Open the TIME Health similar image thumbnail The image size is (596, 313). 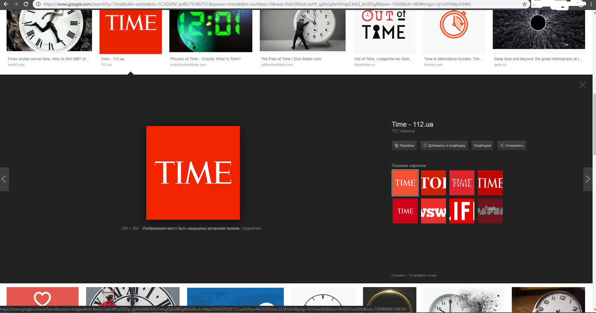point(462,183)
